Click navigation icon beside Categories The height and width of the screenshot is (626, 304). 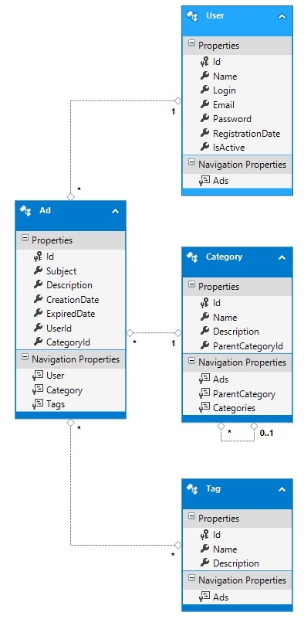[x=204, y=407]
